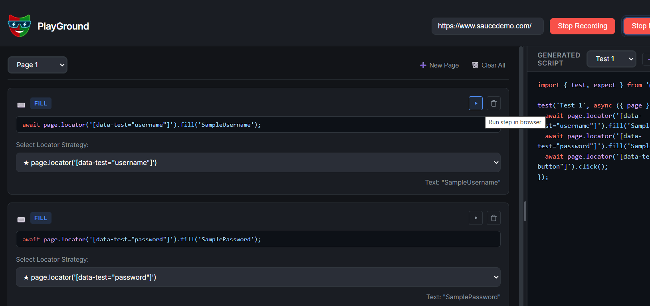Click test('Test 1', async line in script

[x=593, y=105]
